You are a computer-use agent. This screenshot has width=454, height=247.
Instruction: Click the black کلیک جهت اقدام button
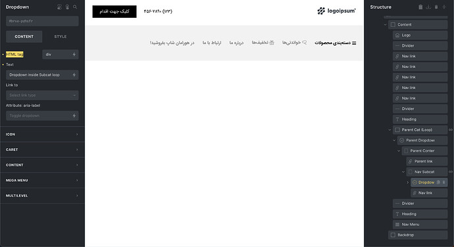(114, 11)
